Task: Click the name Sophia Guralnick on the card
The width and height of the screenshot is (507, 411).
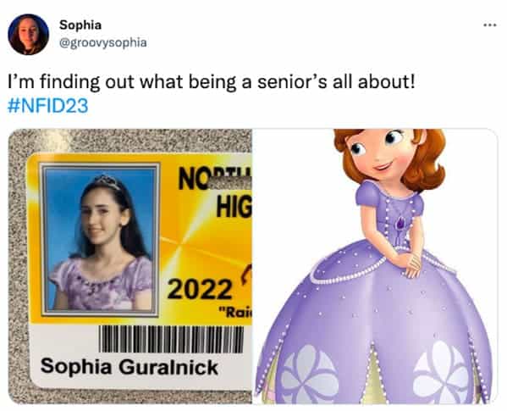Action: coord(130,367)
